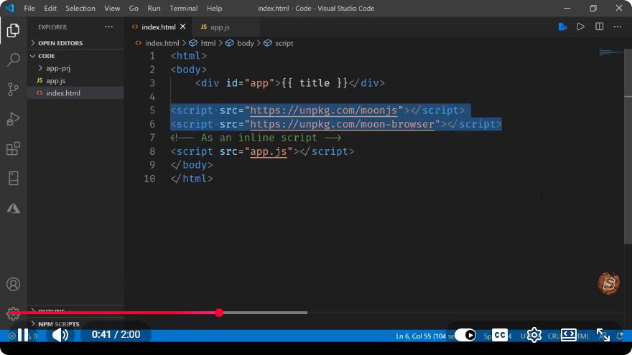This screenshot has height=355, width=632.
Task: Open the Azure icon in activity bar
Action: click(13, 208)
